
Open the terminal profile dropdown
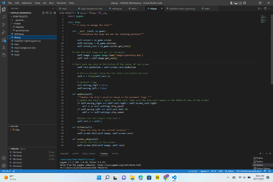click(263, 153)
